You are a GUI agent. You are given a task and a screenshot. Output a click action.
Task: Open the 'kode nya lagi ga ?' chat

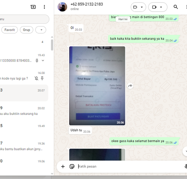pyautogui.click(x=24, y=76)
